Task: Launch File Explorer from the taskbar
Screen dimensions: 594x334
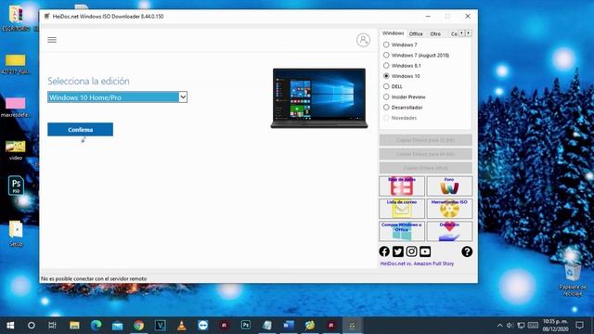Action: pos(74,326)
